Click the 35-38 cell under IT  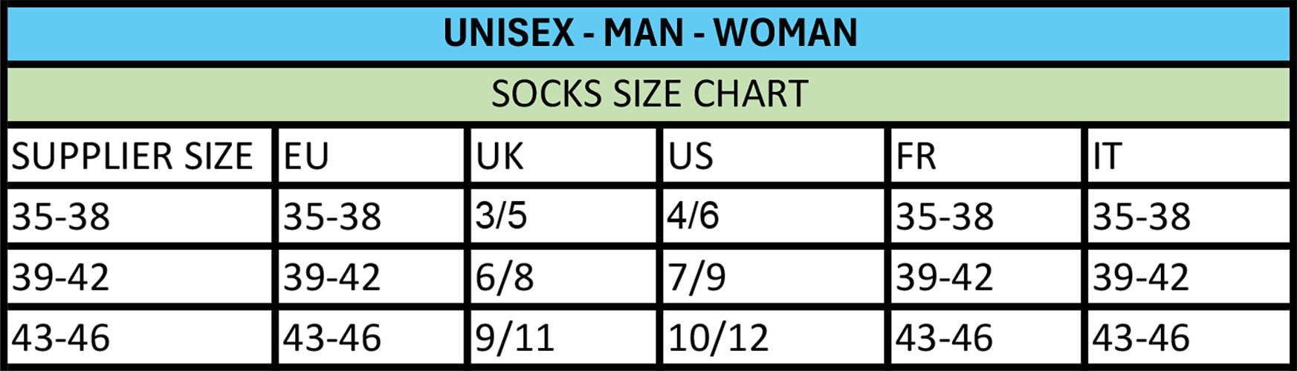(1141, 217)
